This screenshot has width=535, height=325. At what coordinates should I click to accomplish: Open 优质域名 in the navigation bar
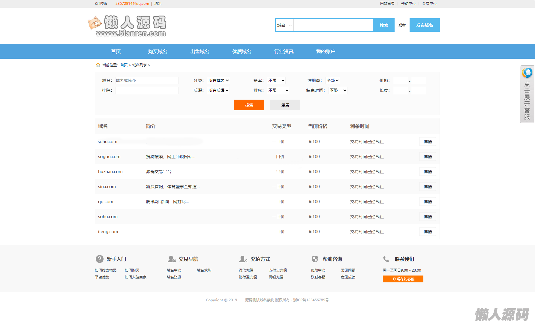(x=242, y=52)
